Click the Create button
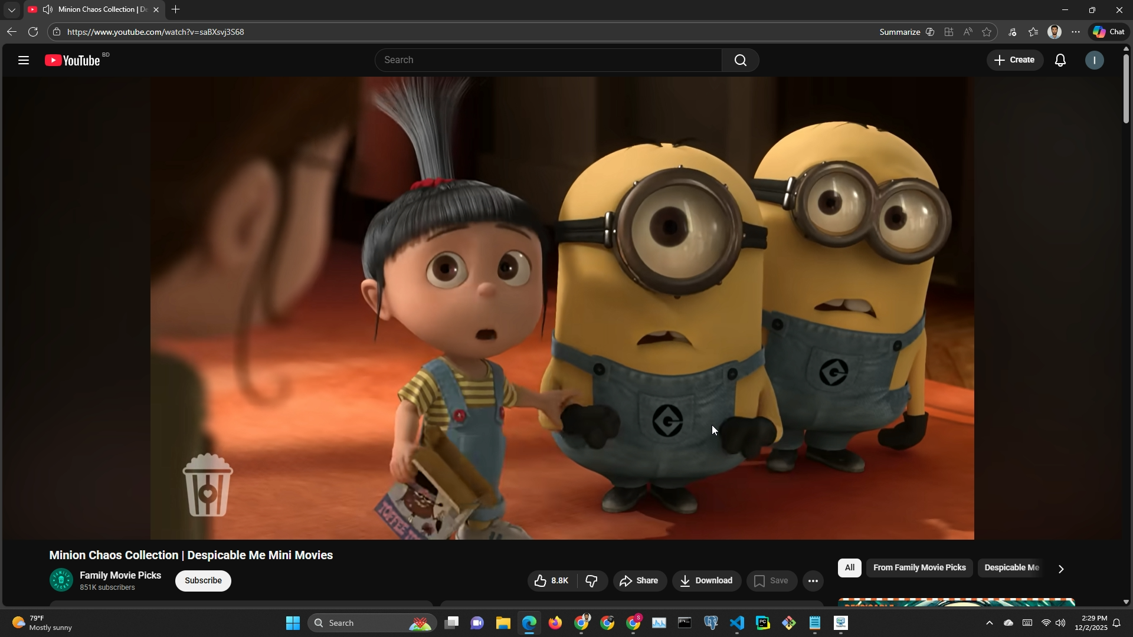Viewport: 1133px width, 637px height. (1014, 60)
